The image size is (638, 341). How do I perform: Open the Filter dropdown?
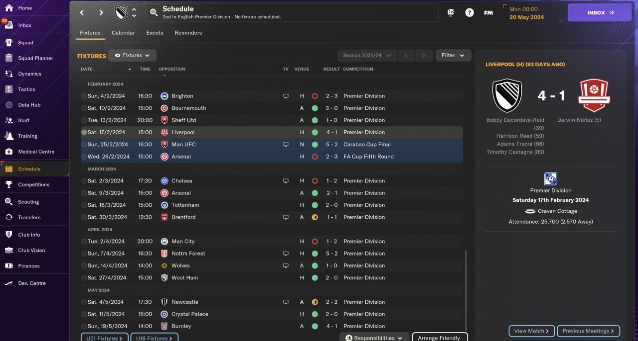click(x=453, y=55)
